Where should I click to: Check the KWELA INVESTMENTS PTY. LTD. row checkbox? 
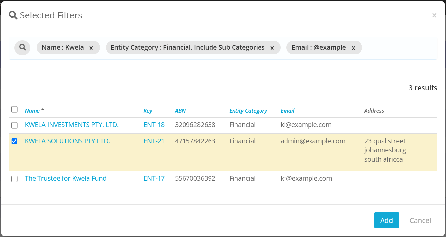14,125
